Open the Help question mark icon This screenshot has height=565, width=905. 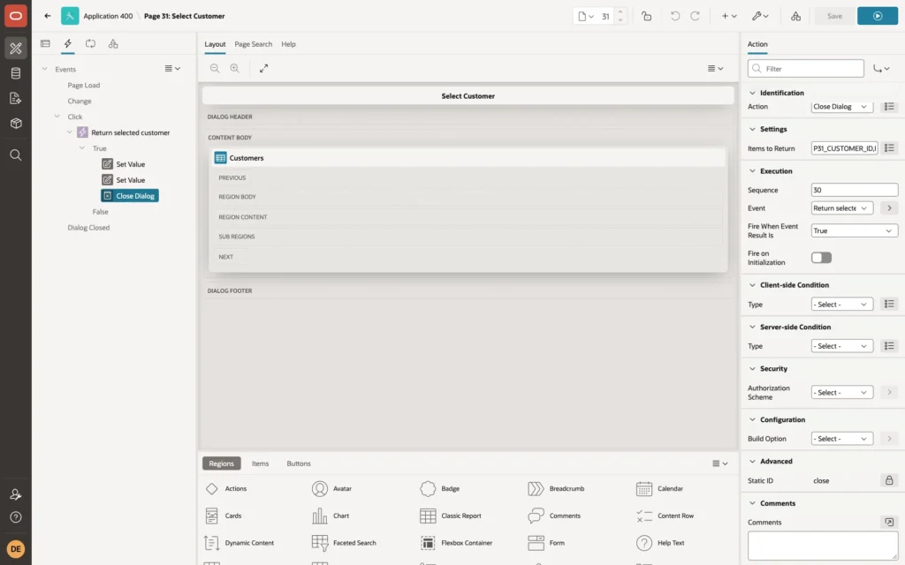(x=16, y=517)
